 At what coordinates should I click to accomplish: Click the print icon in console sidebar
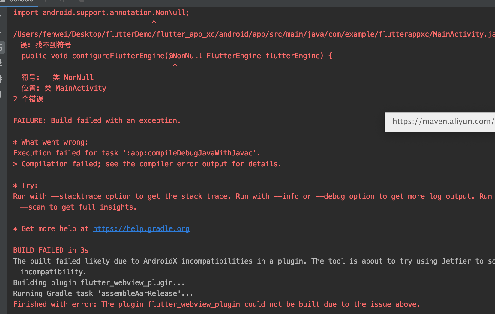pos(1,79)
